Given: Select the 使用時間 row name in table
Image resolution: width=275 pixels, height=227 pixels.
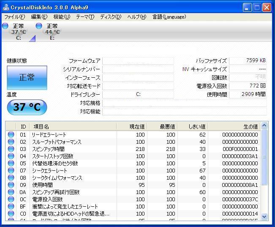Looking at the screenshot, I should pyautogui.click(x=42, y=185).
